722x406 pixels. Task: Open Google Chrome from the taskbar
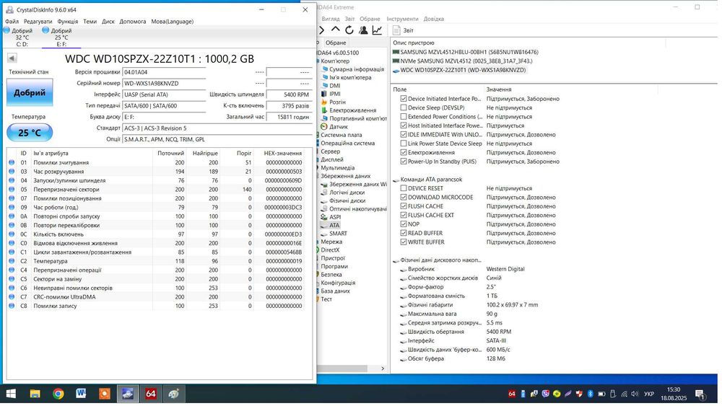(58, 394)
